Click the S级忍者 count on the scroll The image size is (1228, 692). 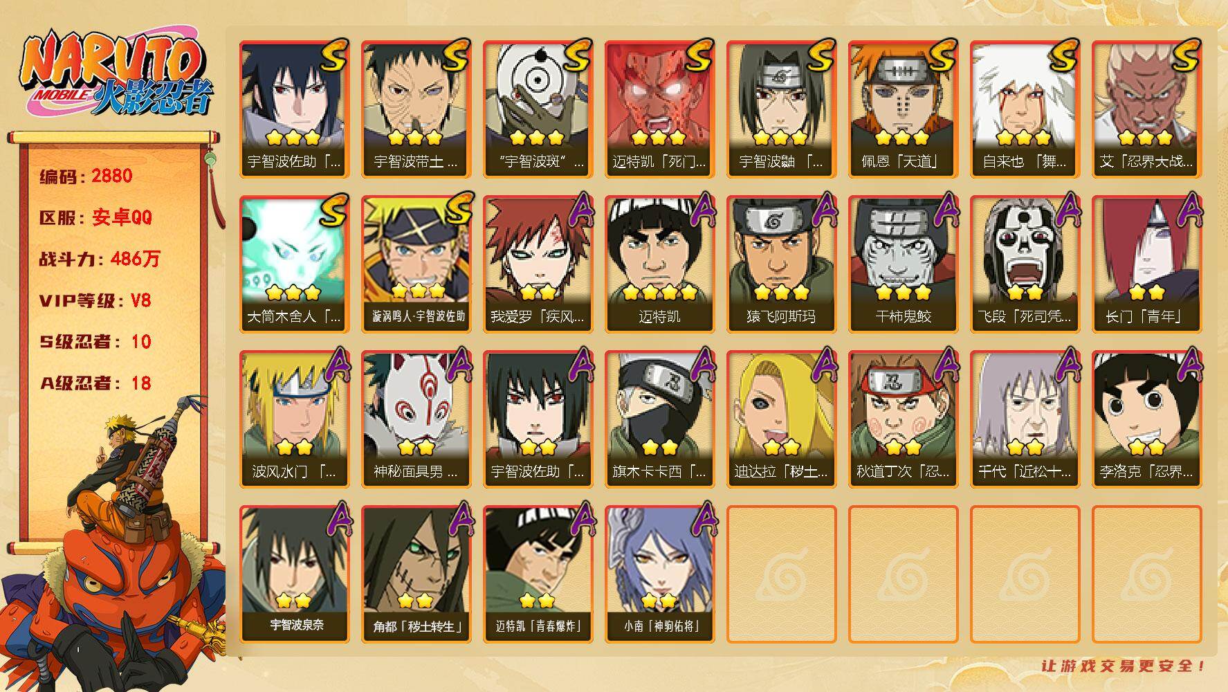point(95,342)
